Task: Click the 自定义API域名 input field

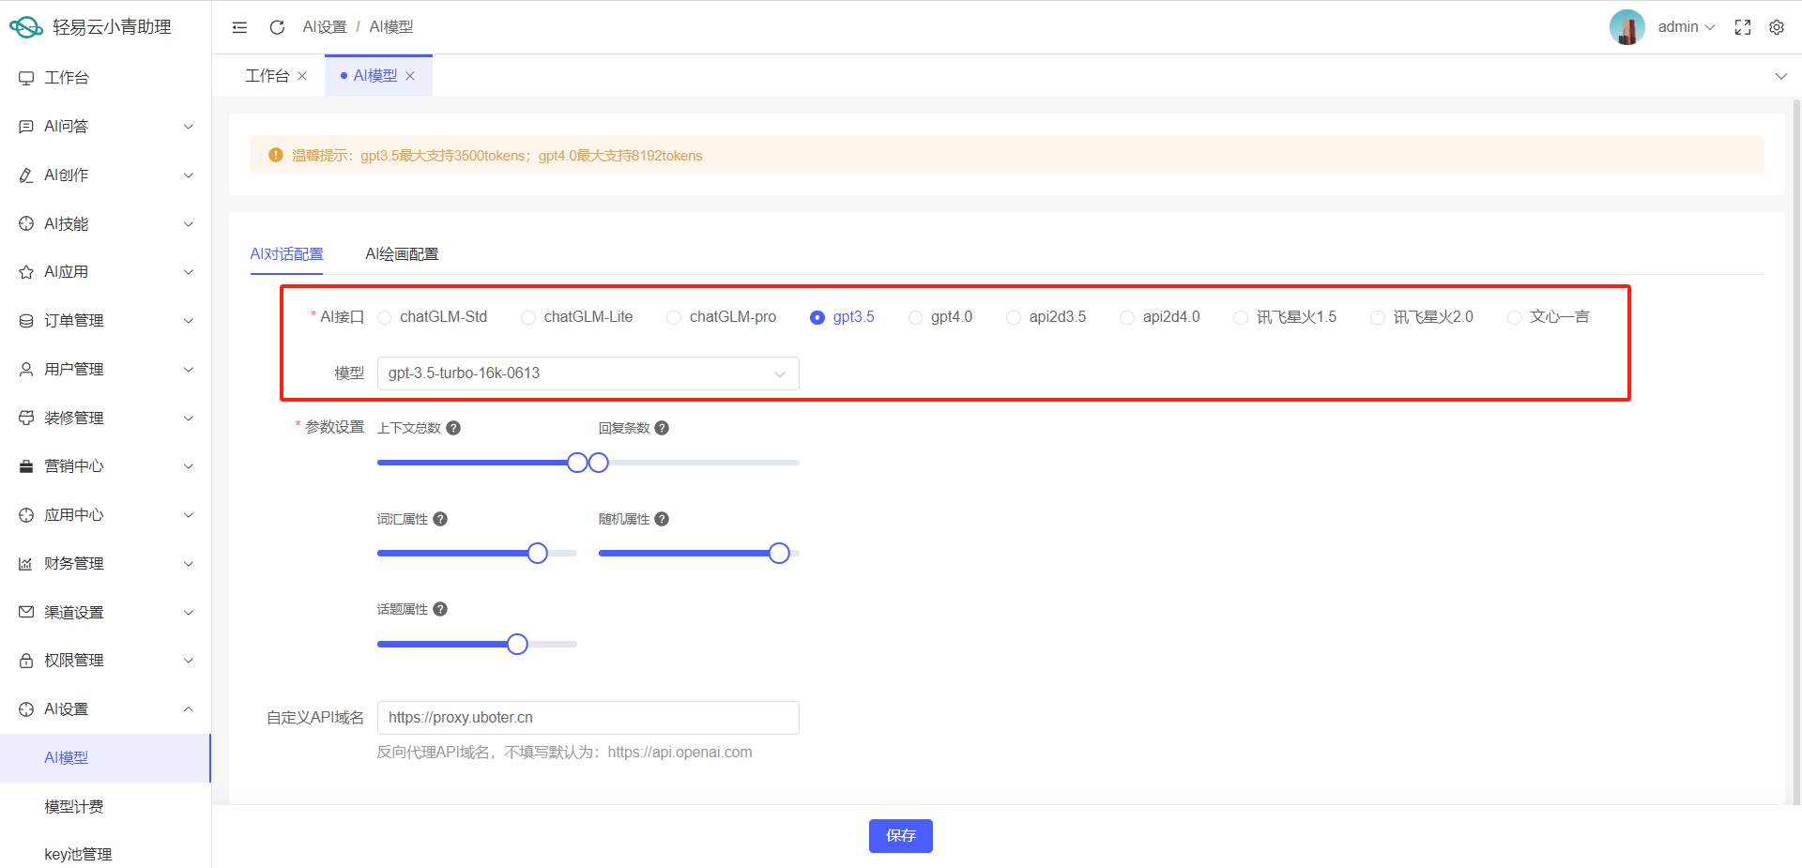Action: click(x=588, y=718)
